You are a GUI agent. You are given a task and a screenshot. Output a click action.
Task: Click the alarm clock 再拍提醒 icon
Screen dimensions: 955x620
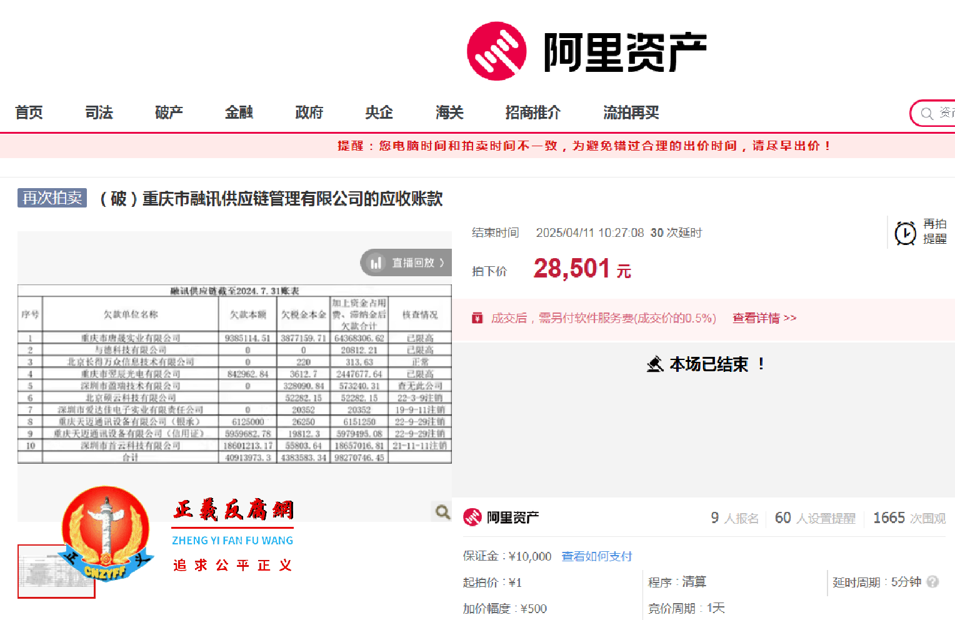[x=906, y=232]
